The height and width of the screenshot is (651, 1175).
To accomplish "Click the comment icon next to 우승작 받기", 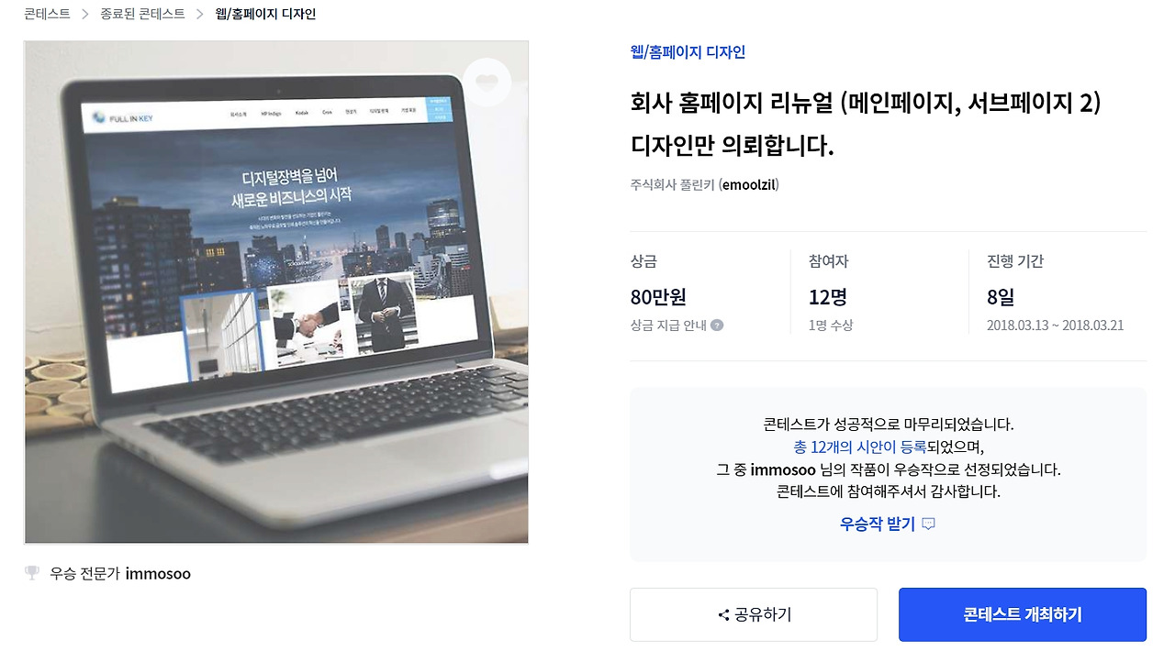I will coord(928,524).
